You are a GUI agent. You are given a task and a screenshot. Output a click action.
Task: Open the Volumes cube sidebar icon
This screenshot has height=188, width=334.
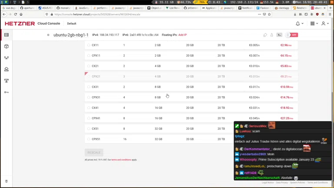(7, 46)
